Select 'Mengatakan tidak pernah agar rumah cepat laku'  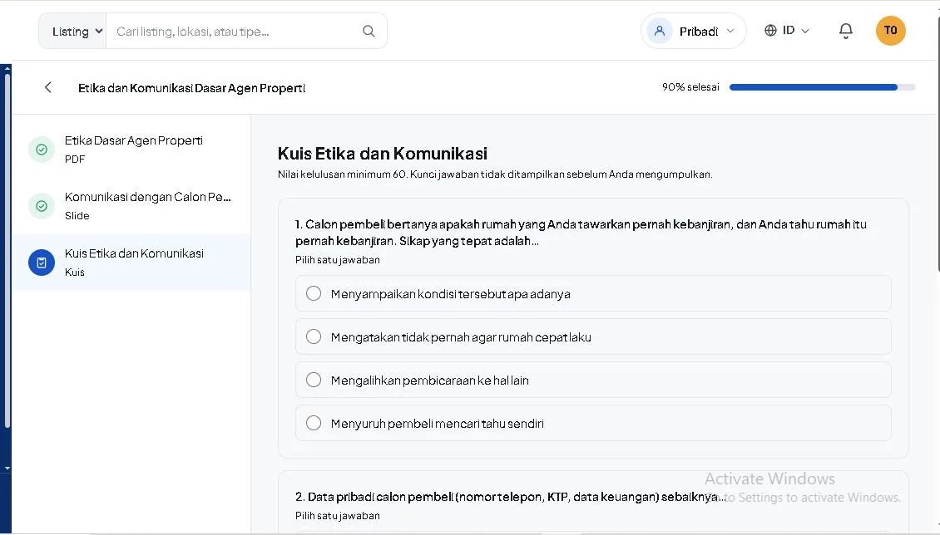pos(593,336)
